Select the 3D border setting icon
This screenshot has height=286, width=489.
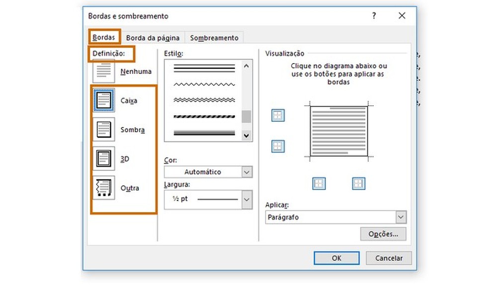[x=103, y=159]
